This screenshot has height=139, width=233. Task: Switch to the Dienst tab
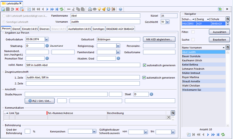click(x=17, y=29)
